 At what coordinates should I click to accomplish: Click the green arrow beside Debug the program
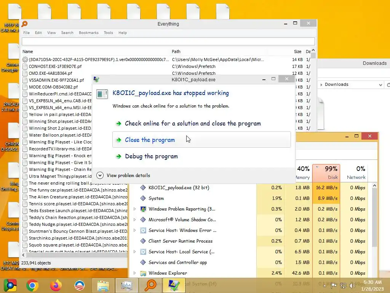tap(119, 156)
